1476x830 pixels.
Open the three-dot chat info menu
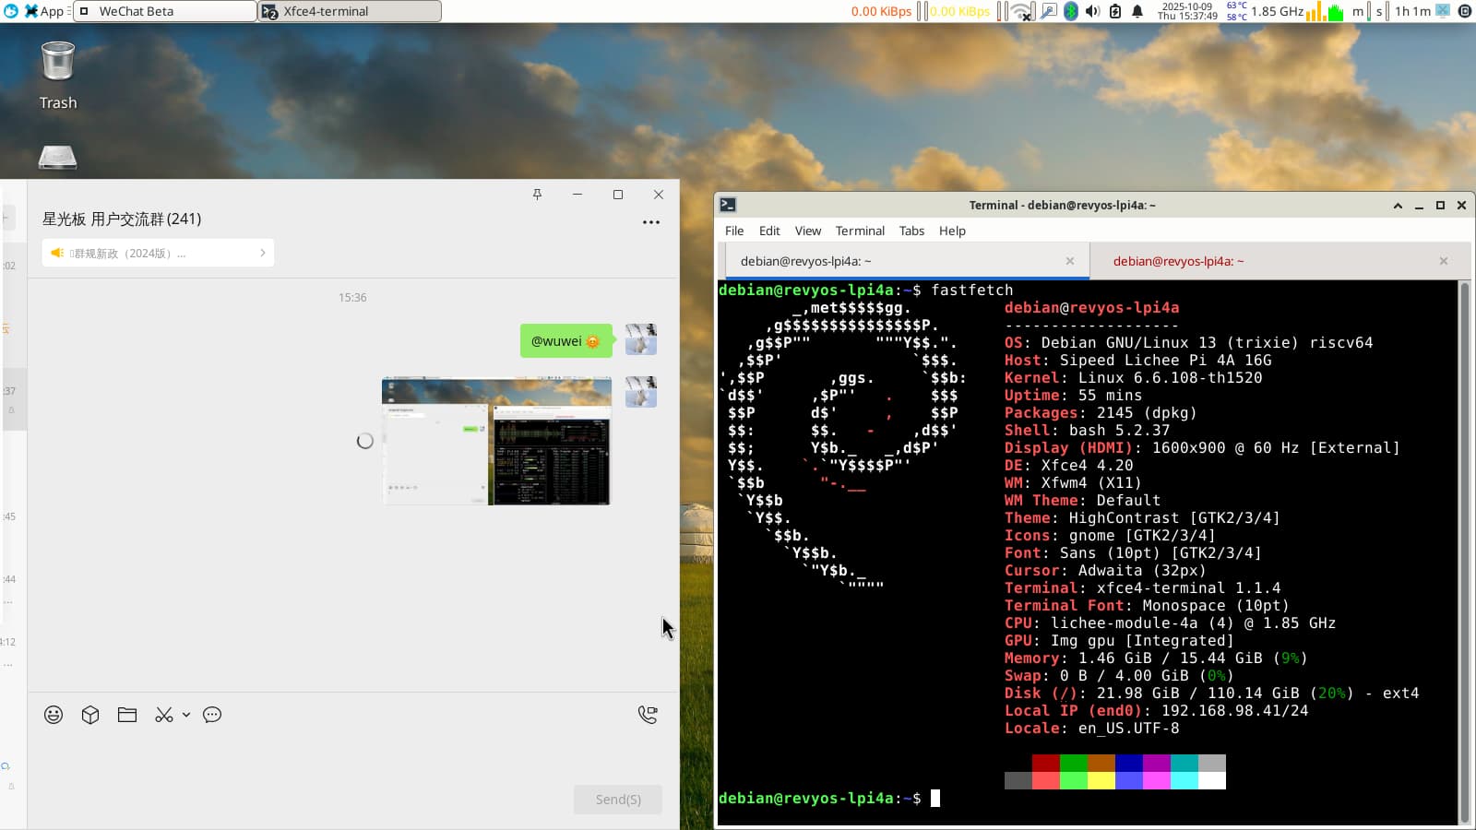click(651, 222)
